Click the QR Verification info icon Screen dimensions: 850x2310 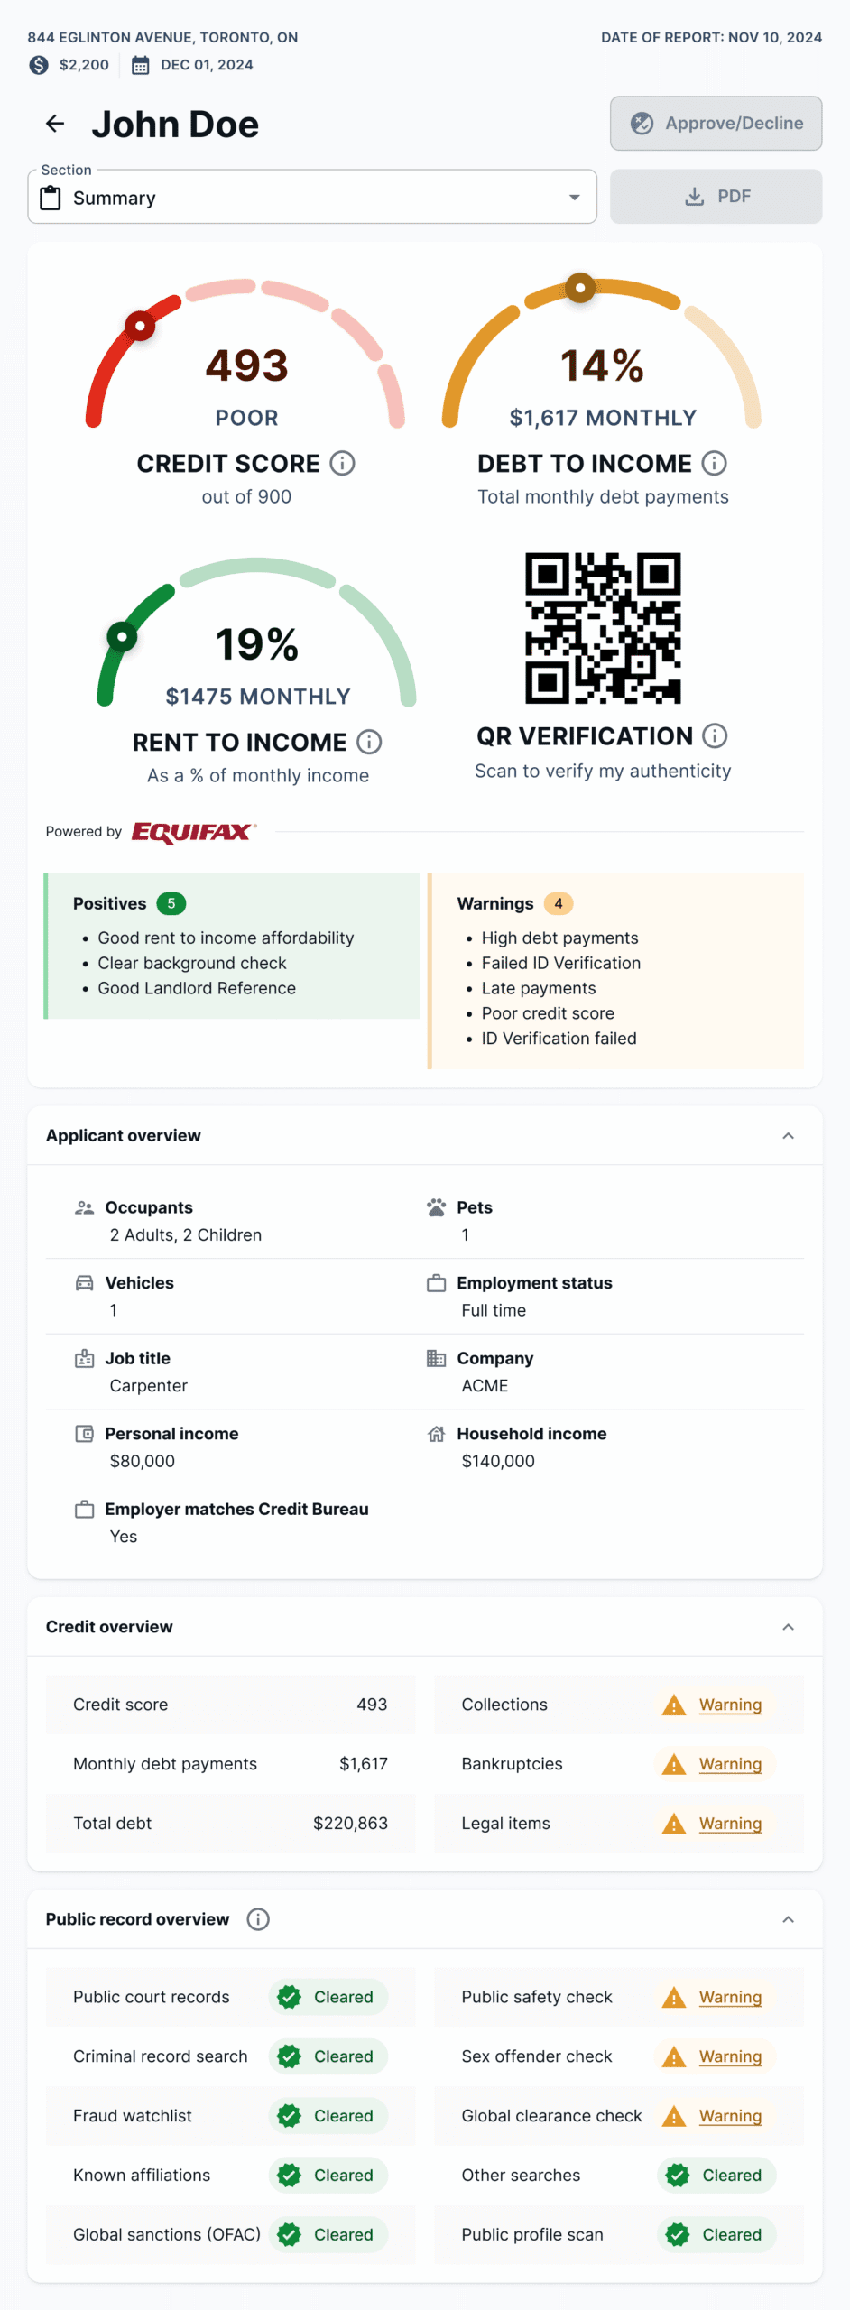click(714, 735)
